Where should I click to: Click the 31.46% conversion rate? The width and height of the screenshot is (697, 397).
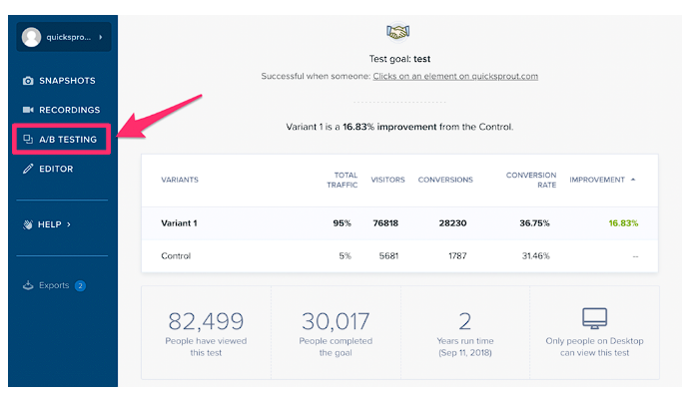click(535, 256)
